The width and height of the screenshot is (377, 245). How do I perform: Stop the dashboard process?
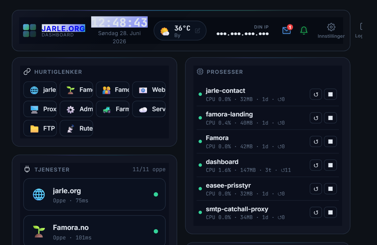[x=331, y=165]
